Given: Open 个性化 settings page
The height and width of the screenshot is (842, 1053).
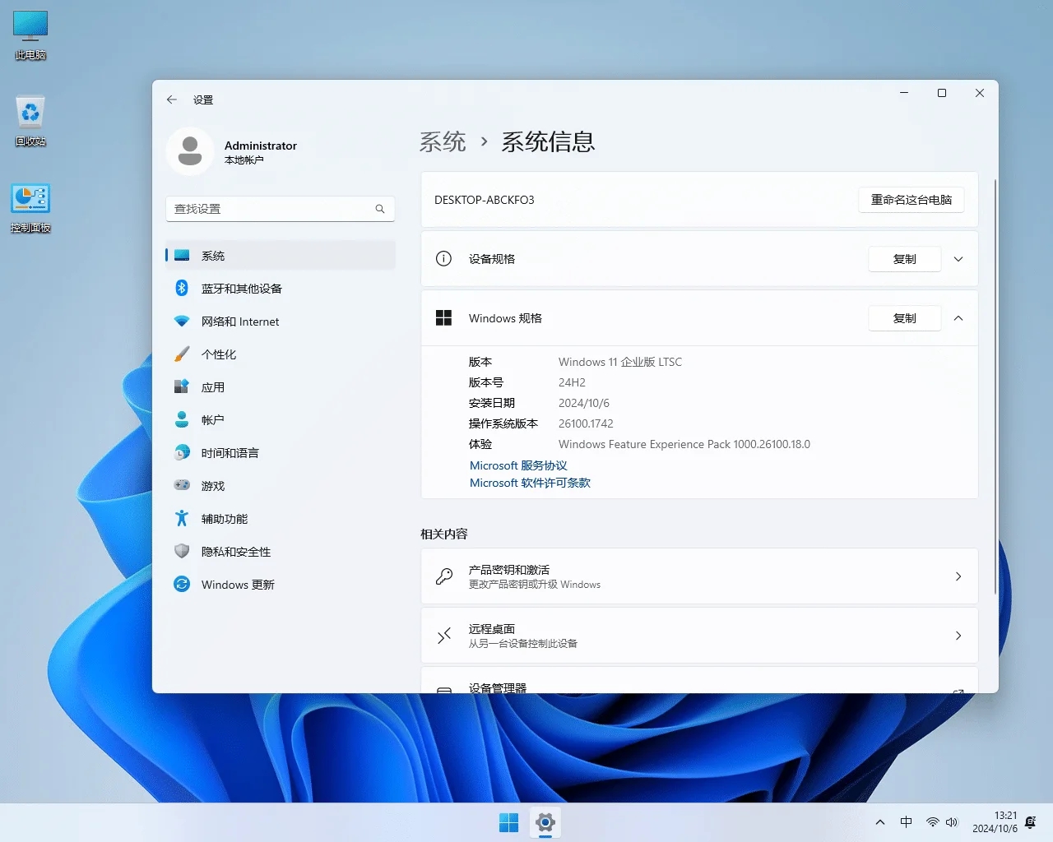Looking at the screenshot, I should click(x=281, y=354).
